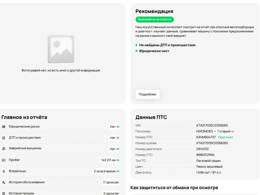Click the 'Оригинал' PTS link
The height and width of the screenshot is (195, 260).
pos(225,137)
